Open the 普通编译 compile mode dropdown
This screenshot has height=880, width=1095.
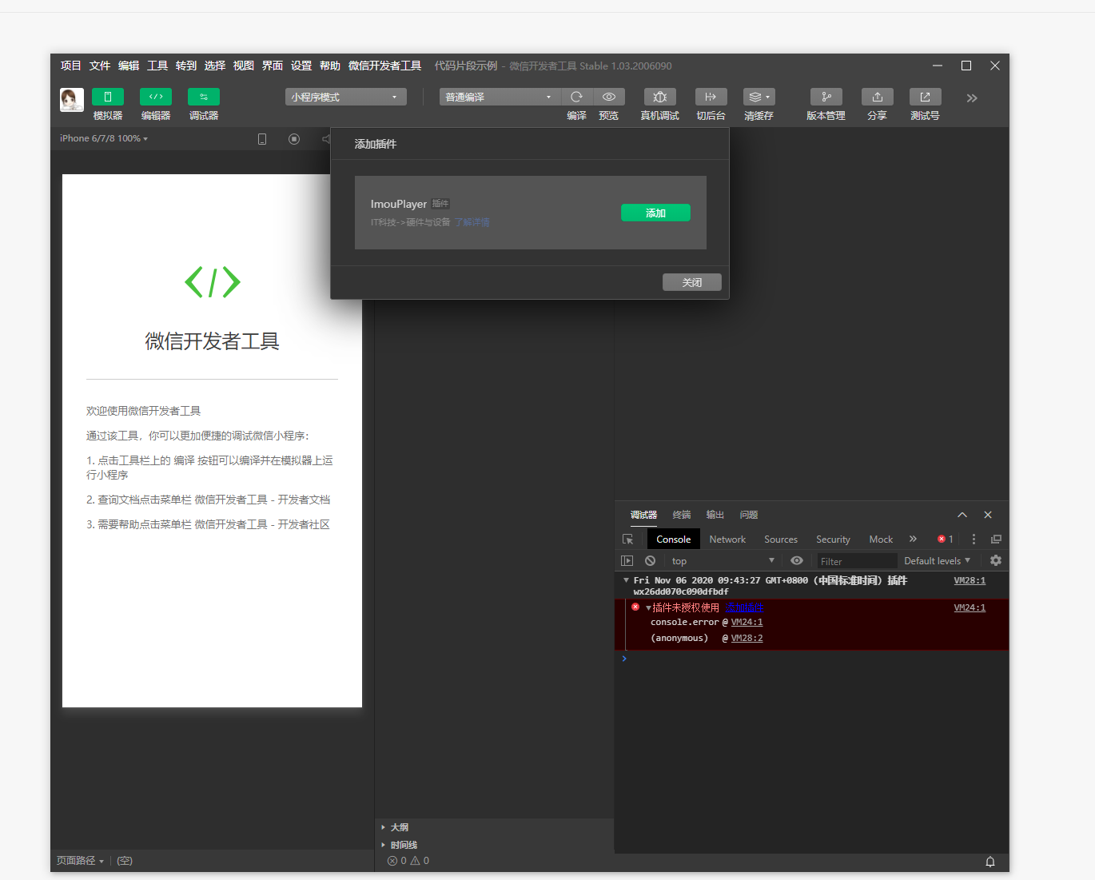tap(500, 97)
